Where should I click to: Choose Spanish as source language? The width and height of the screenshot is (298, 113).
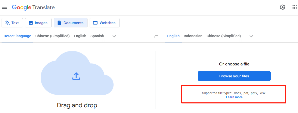97,36
